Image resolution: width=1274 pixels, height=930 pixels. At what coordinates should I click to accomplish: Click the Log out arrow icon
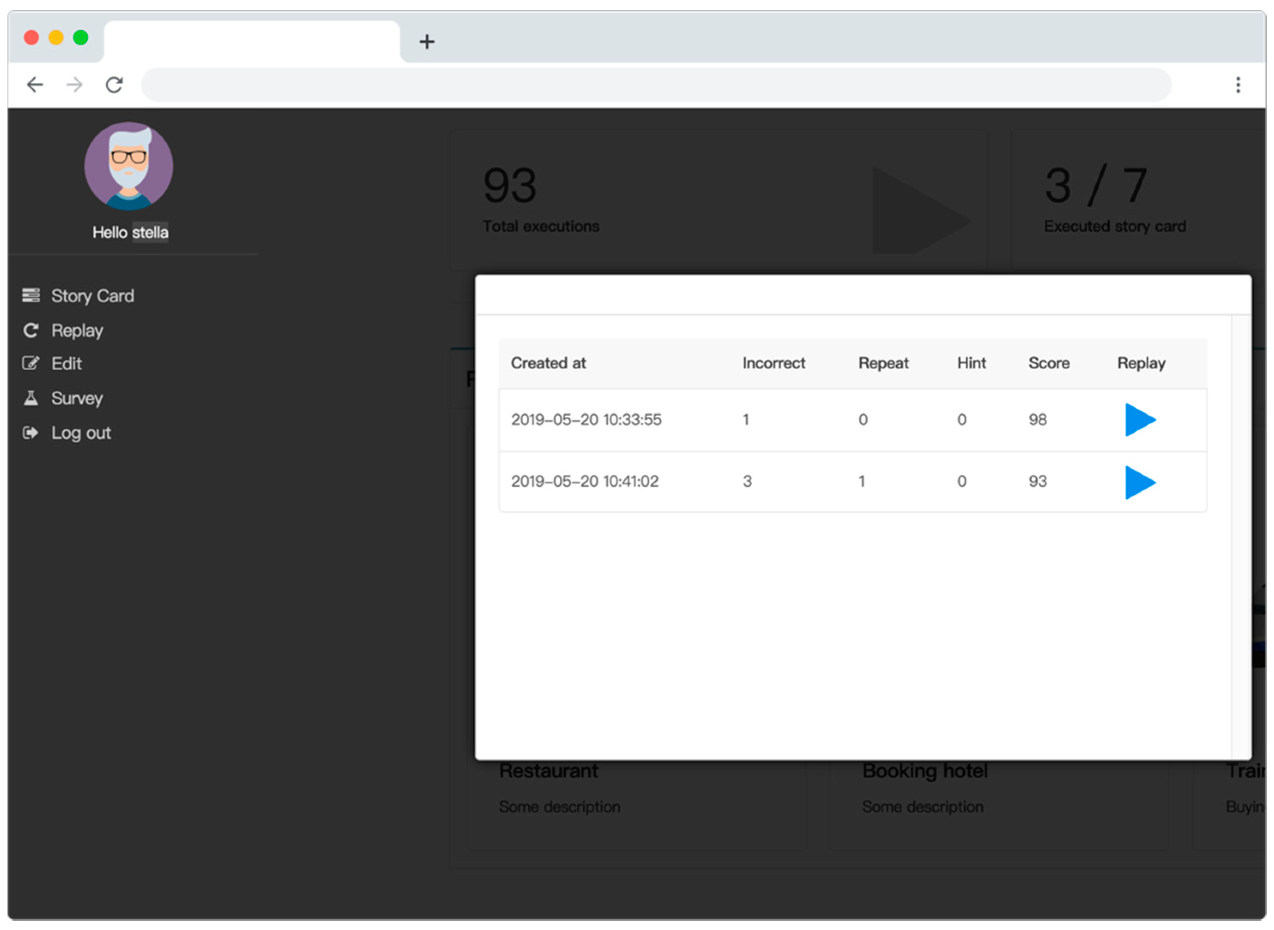coord(30,433)
